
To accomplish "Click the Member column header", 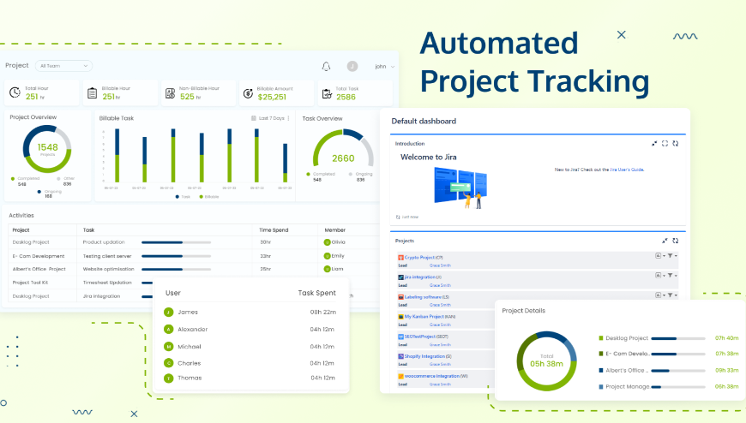I will click(335, 230).
